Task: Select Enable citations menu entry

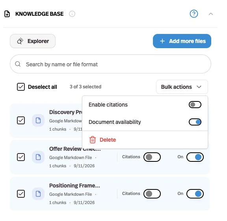Action: [x=145, y=105]
